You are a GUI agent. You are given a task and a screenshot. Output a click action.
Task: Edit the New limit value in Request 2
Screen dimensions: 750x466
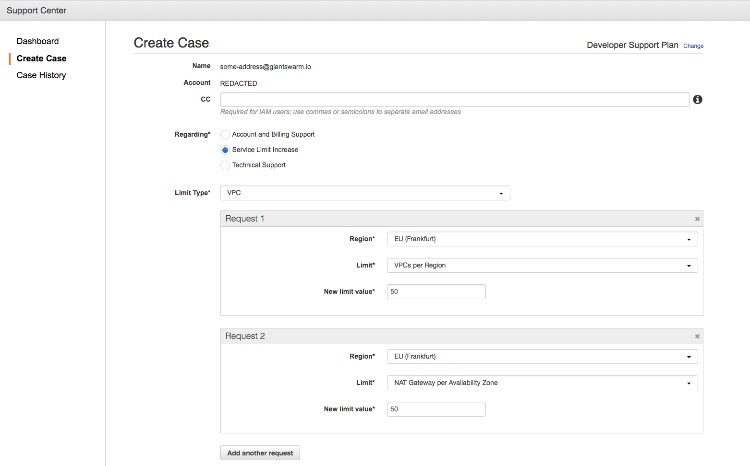tap(435, 409)
